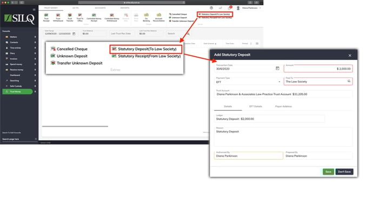
Task: Select the Details tab in the dialog
Action: (228, 107)
